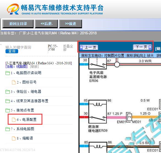Image resolution: width=161 pixels, height=153 pixels.
Task: Click the 返回主目录 button
Action: (x=18, y=24)
